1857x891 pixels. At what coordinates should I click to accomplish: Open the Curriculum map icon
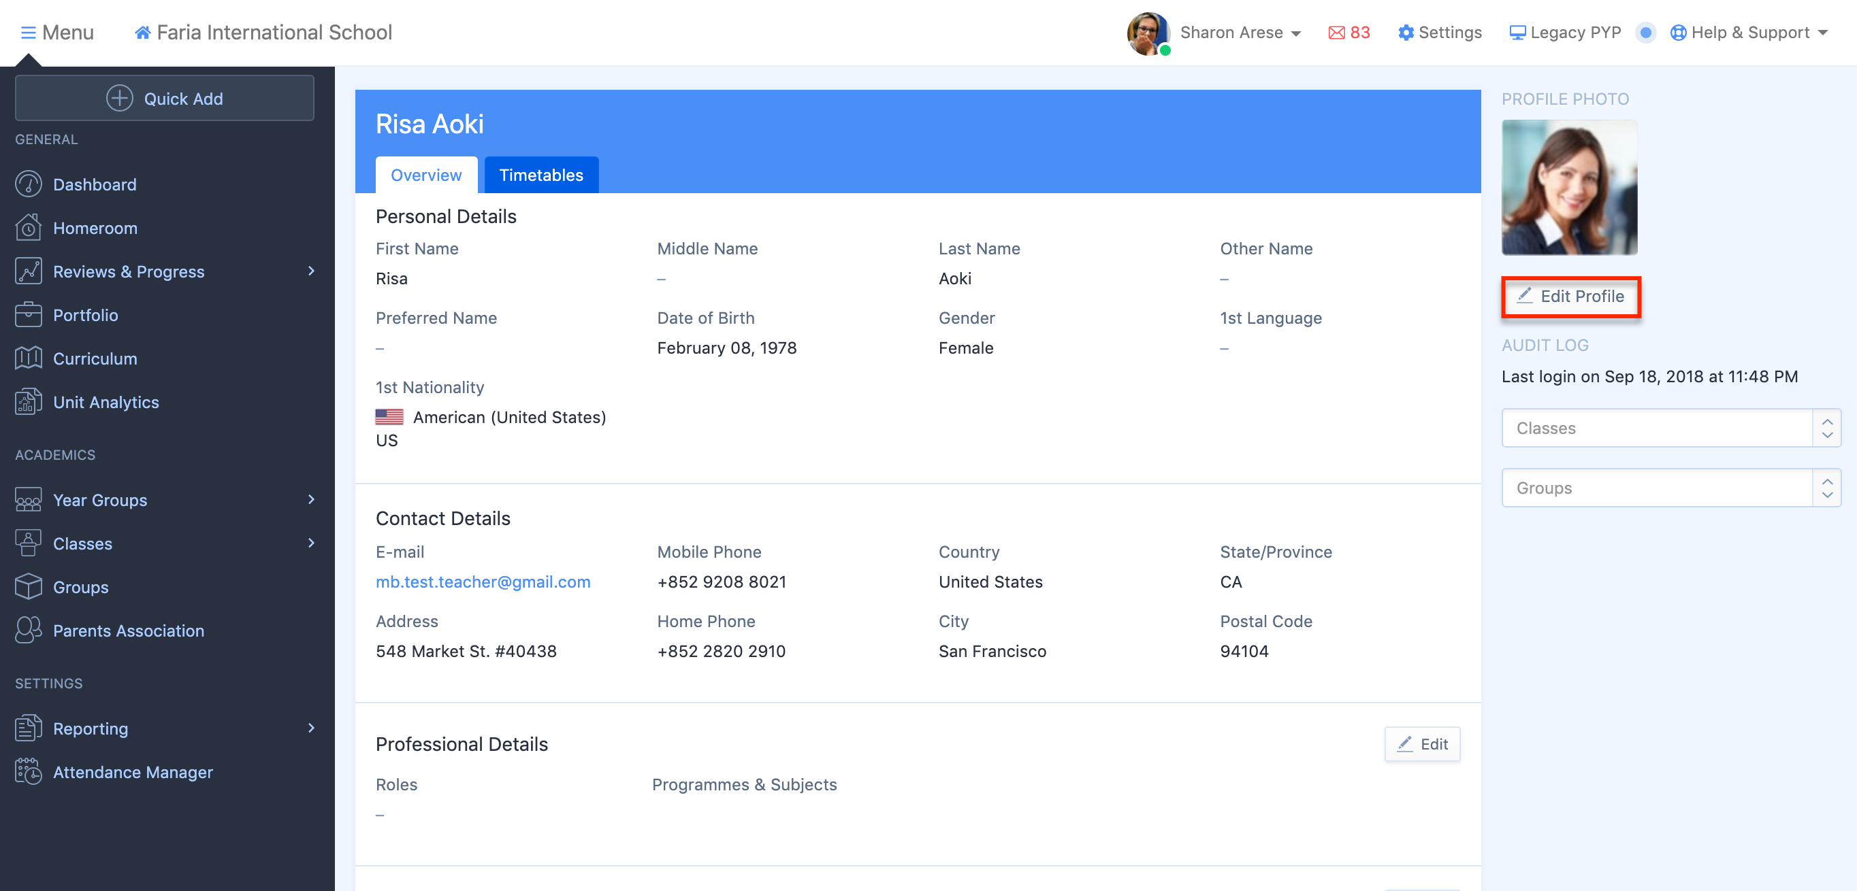pyautogui.click(x=28, y=358)
